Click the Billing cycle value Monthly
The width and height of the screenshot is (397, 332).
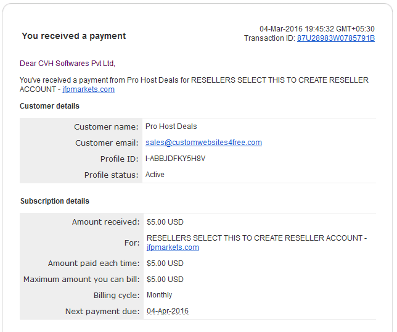coord(159,295)
